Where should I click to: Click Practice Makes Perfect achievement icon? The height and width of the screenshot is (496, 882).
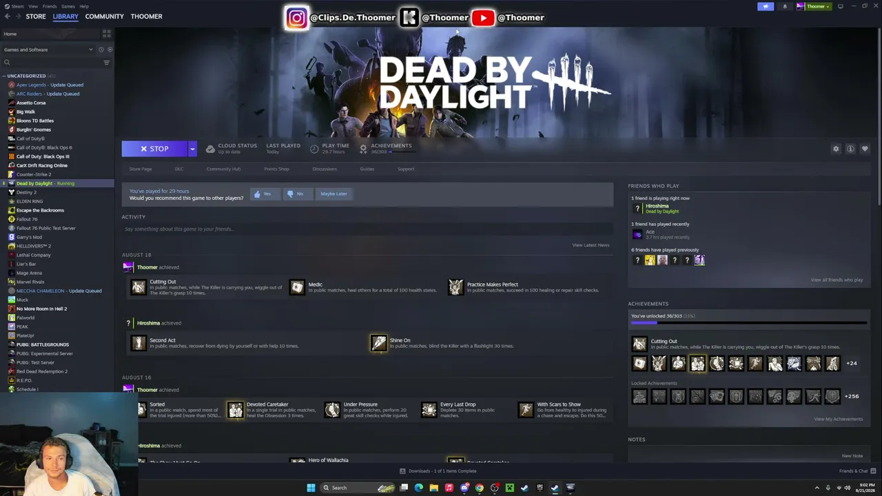coord(455,287)
